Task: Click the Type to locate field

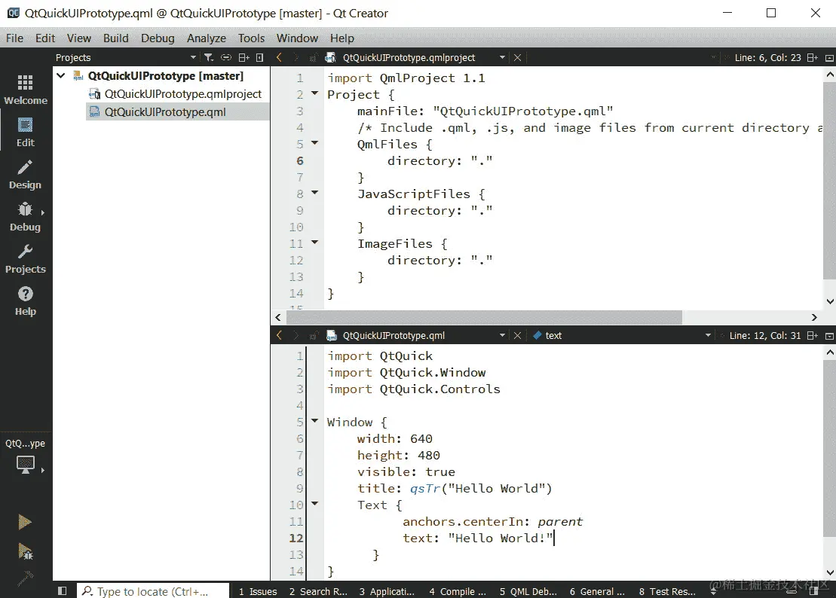Action: point(154,591)
